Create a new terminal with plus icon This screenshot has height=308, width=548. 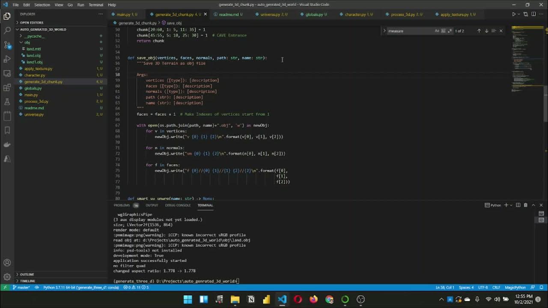point(506,205)
